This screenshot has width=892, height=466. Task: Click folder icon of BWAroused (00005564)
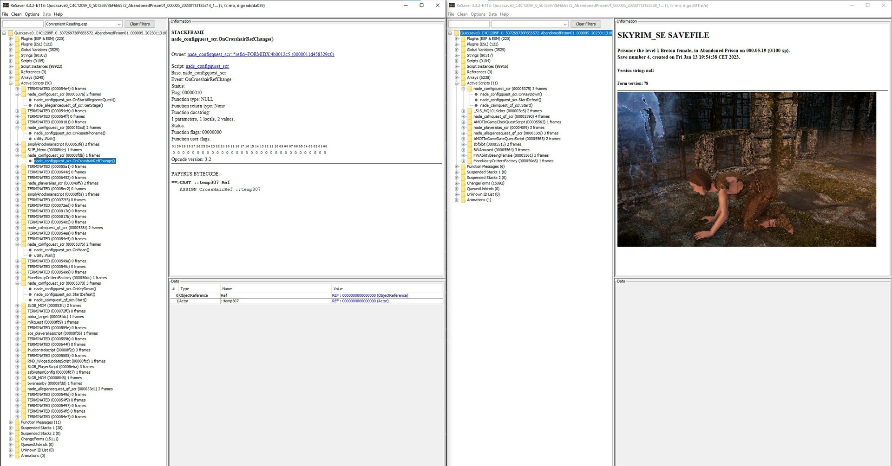[x=469, y=150]
